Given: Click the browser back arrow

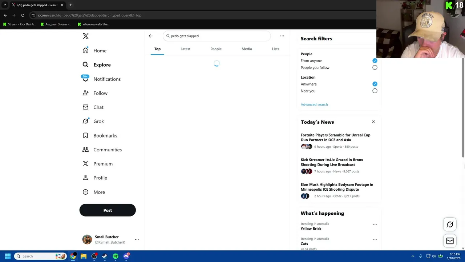Looking at the screenshot, I should point(5,15).
